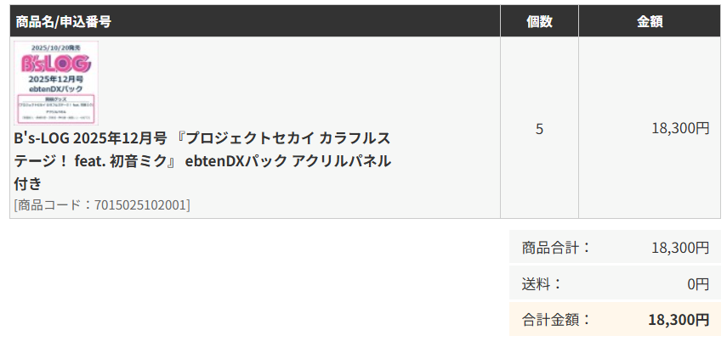Click the 2025年12月号 text inside the thumbnail

[56, 78]
